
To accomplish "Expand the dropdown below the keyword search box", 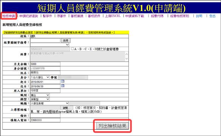I will (49, 45).
